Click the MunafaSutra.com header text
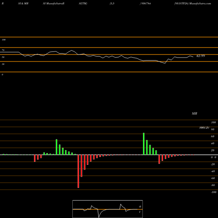Image resolution: width=218 pixels, height=218 pixels. [200, 3]
